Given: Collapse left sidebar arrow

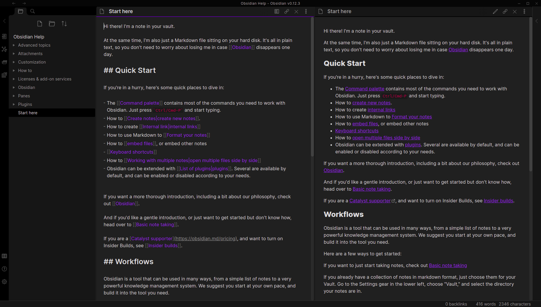Looking at the screenshot, I should click(x=4, y=21).
